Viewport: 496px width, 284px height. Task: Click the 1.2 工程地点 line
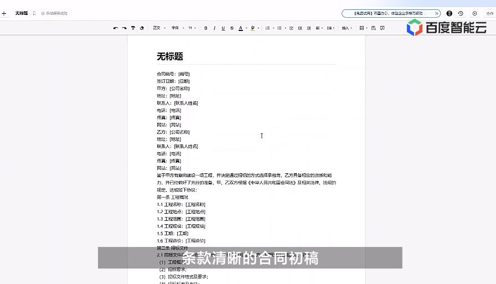pos(181,212)
